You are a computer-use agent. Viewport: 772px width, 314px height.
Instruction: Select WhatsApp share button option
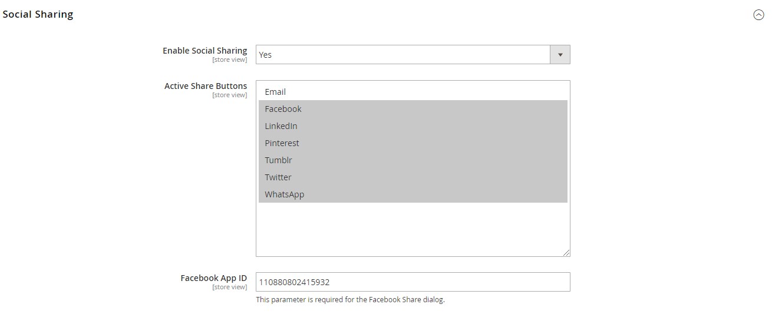[413, 194]
